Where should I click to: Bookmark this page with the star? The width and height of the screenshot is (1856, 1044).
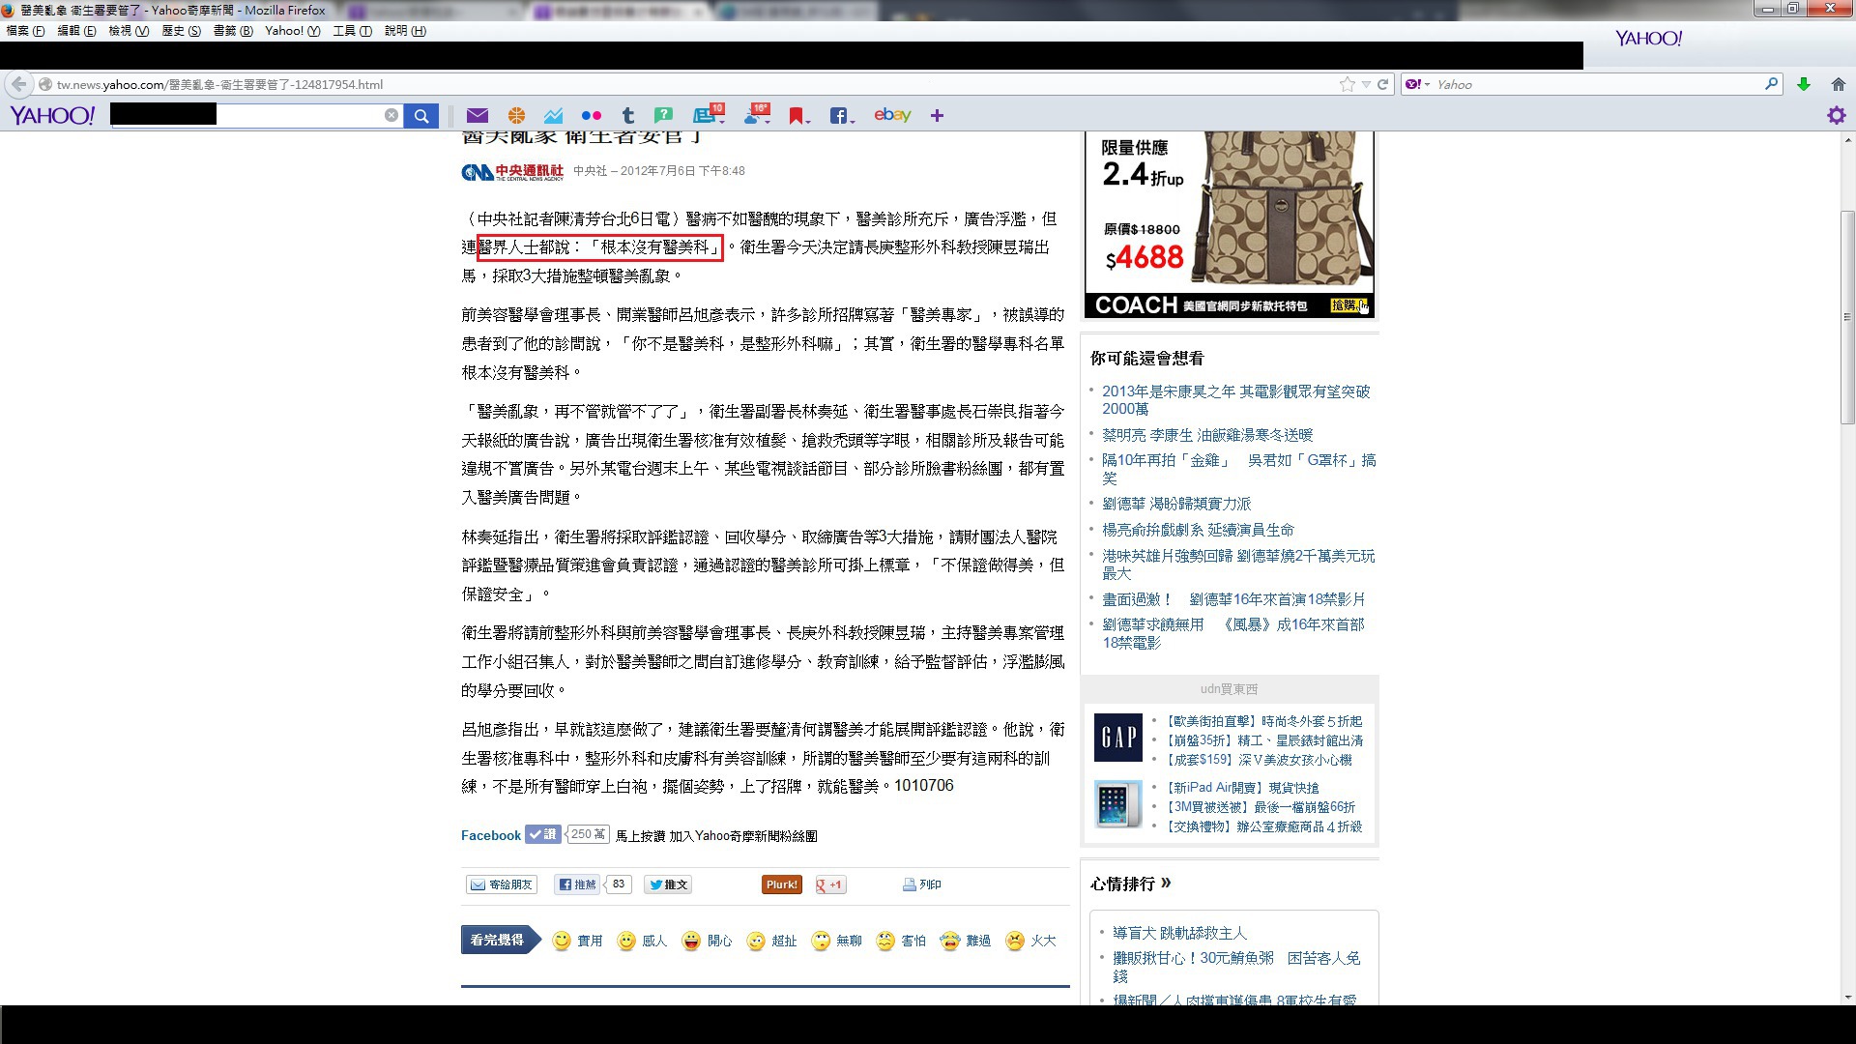1348,85
